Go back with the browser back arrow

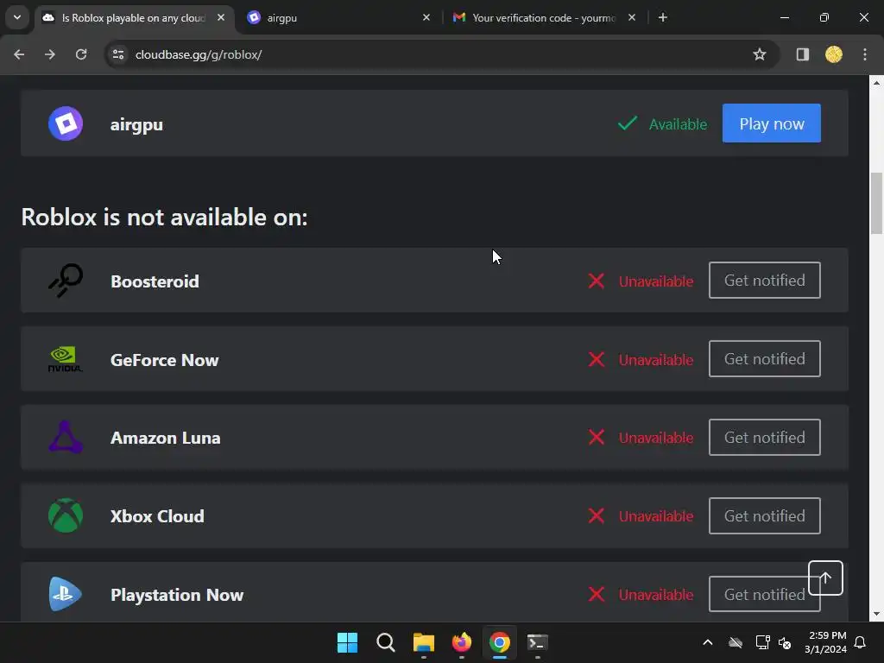click(19, 54)
